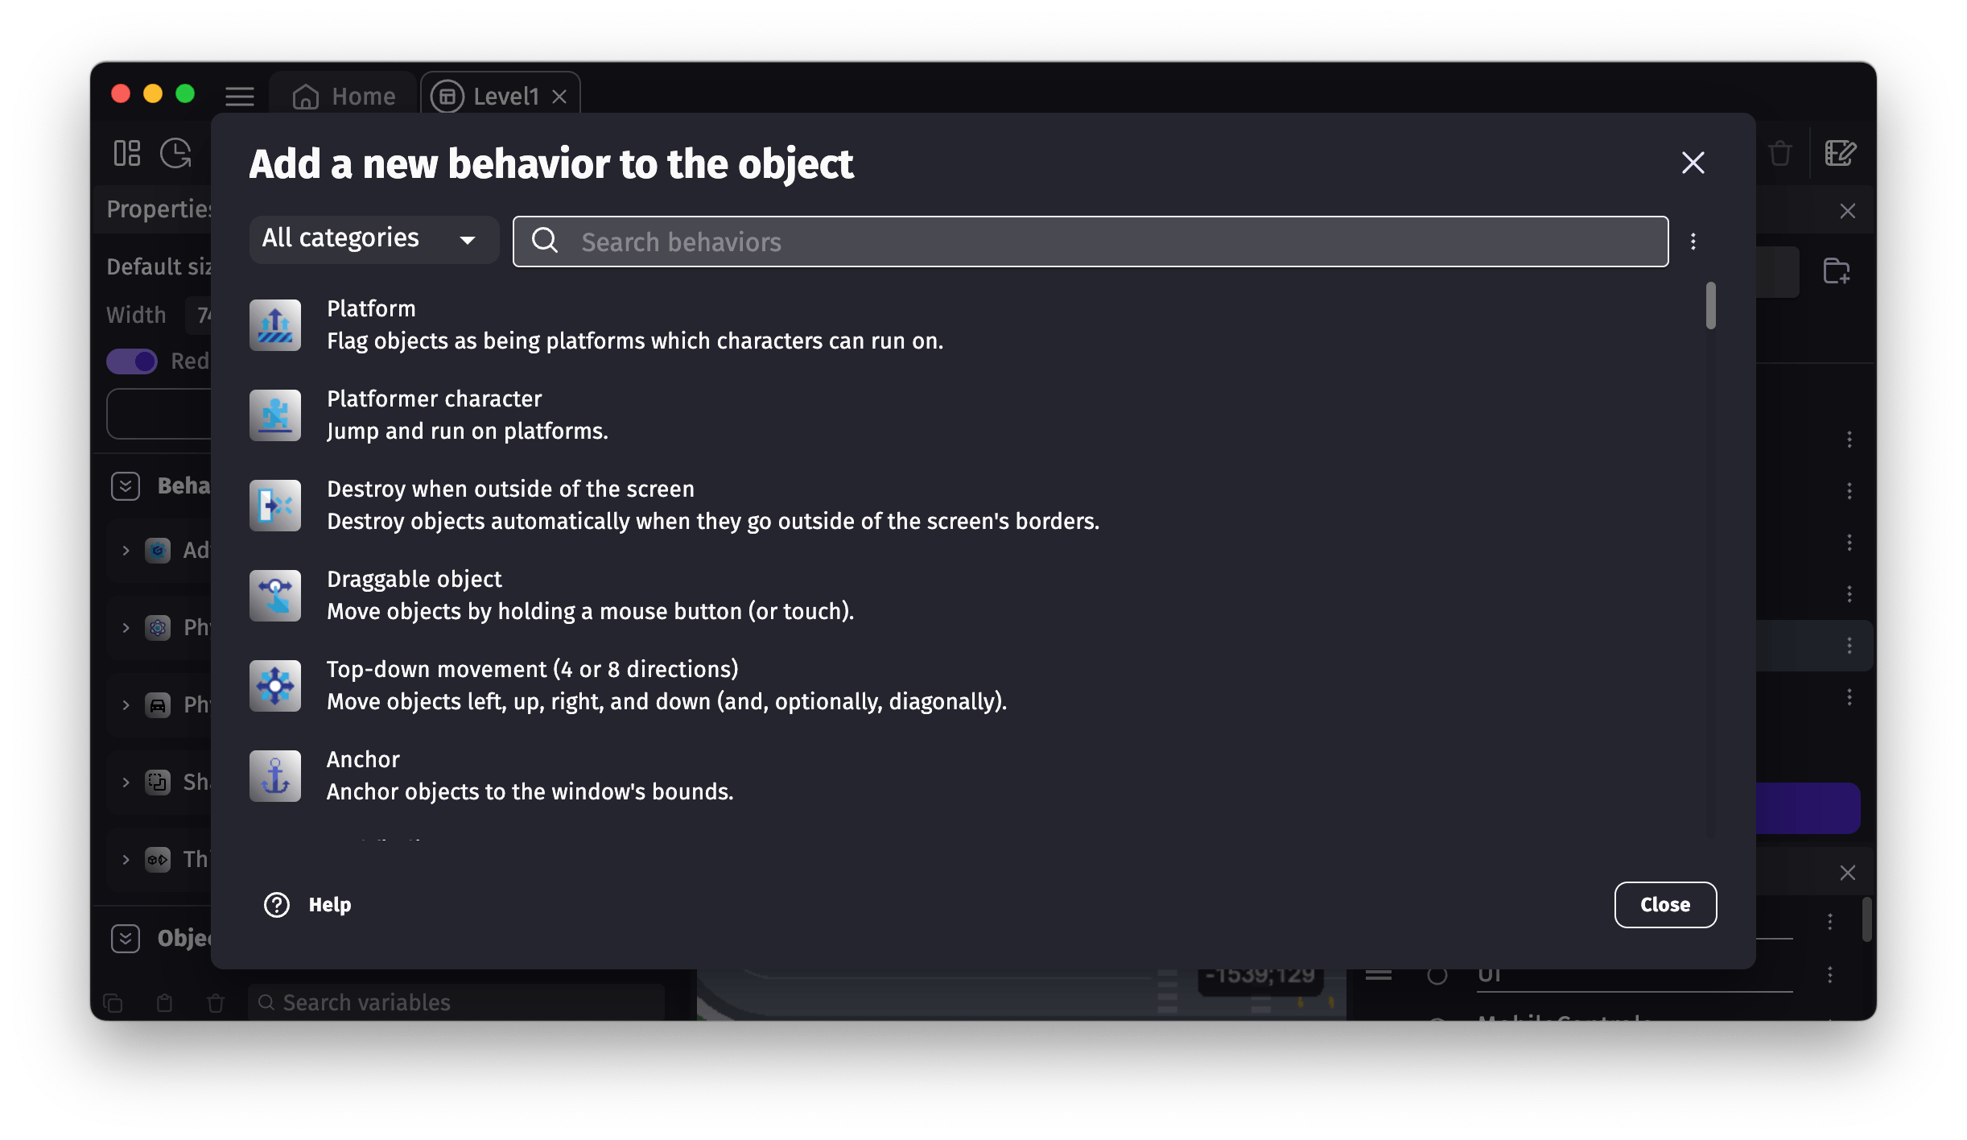The width and height of the screenshot is (1967, 1140).
Task: Open the All categories dropdown
Action: [373, 239]
